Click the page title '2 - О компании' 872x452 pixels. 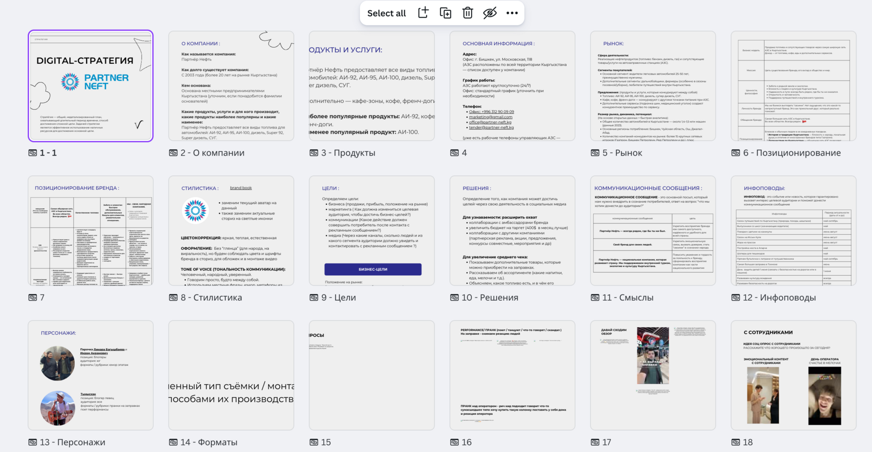(x=212, y=153)
